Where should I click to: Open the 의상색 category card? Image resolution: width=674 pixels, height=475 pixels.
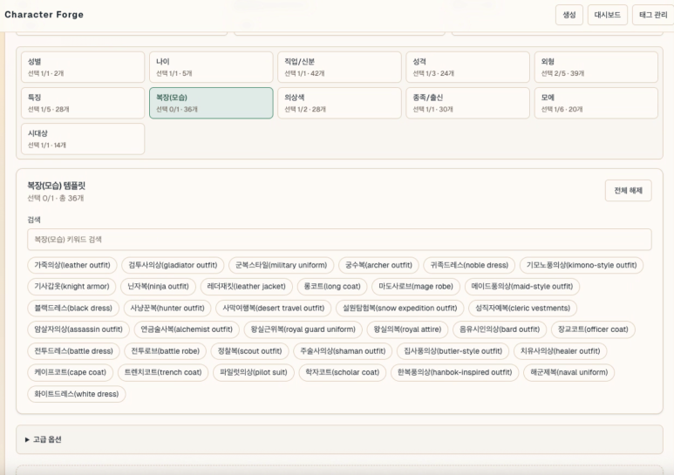(337, 103)
